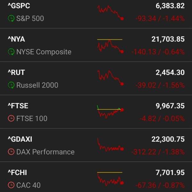
Task: Open the ^FTSE sparkline chart
Action: pyautogui.click(x=110, y=112)
